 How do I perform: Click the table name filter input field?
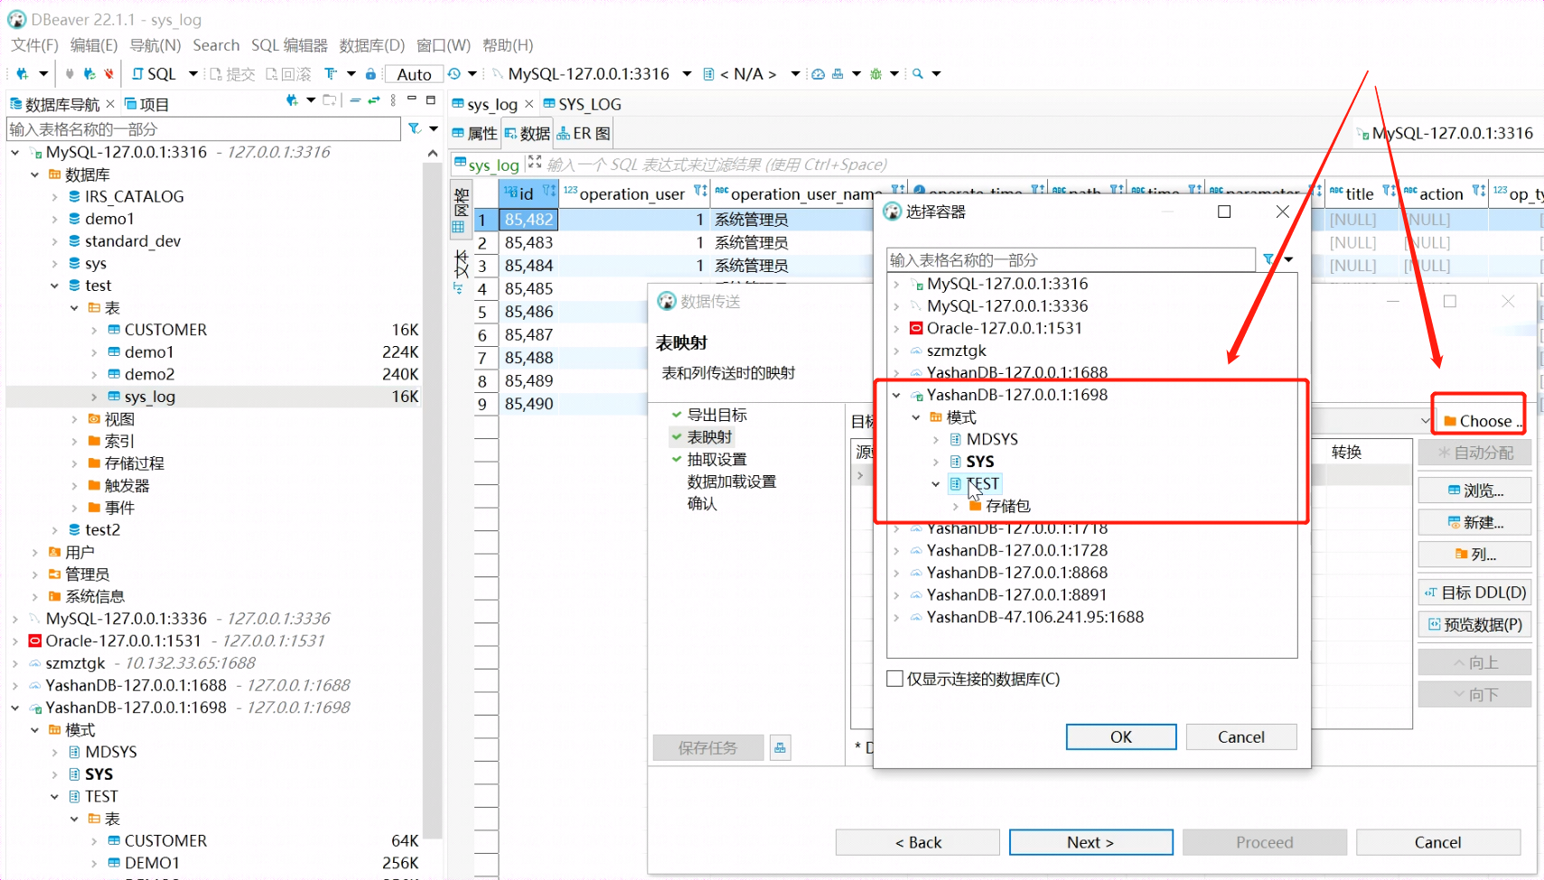[203, 129]
